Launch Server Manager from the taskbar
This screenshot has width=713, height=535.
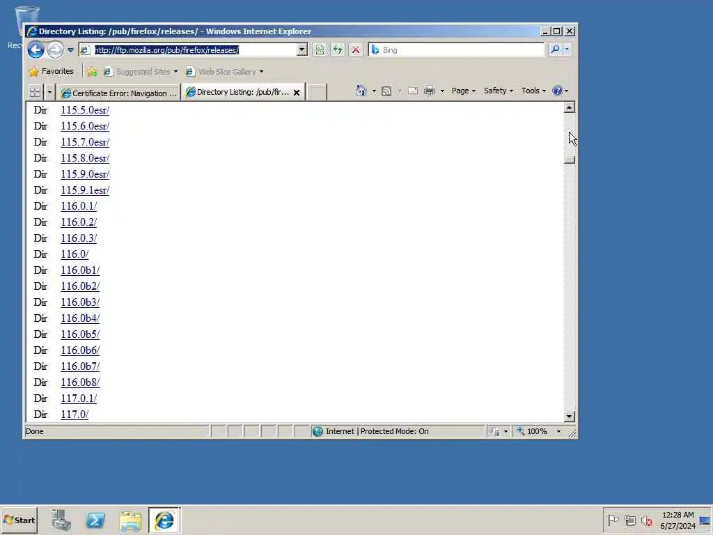[61, 520]
